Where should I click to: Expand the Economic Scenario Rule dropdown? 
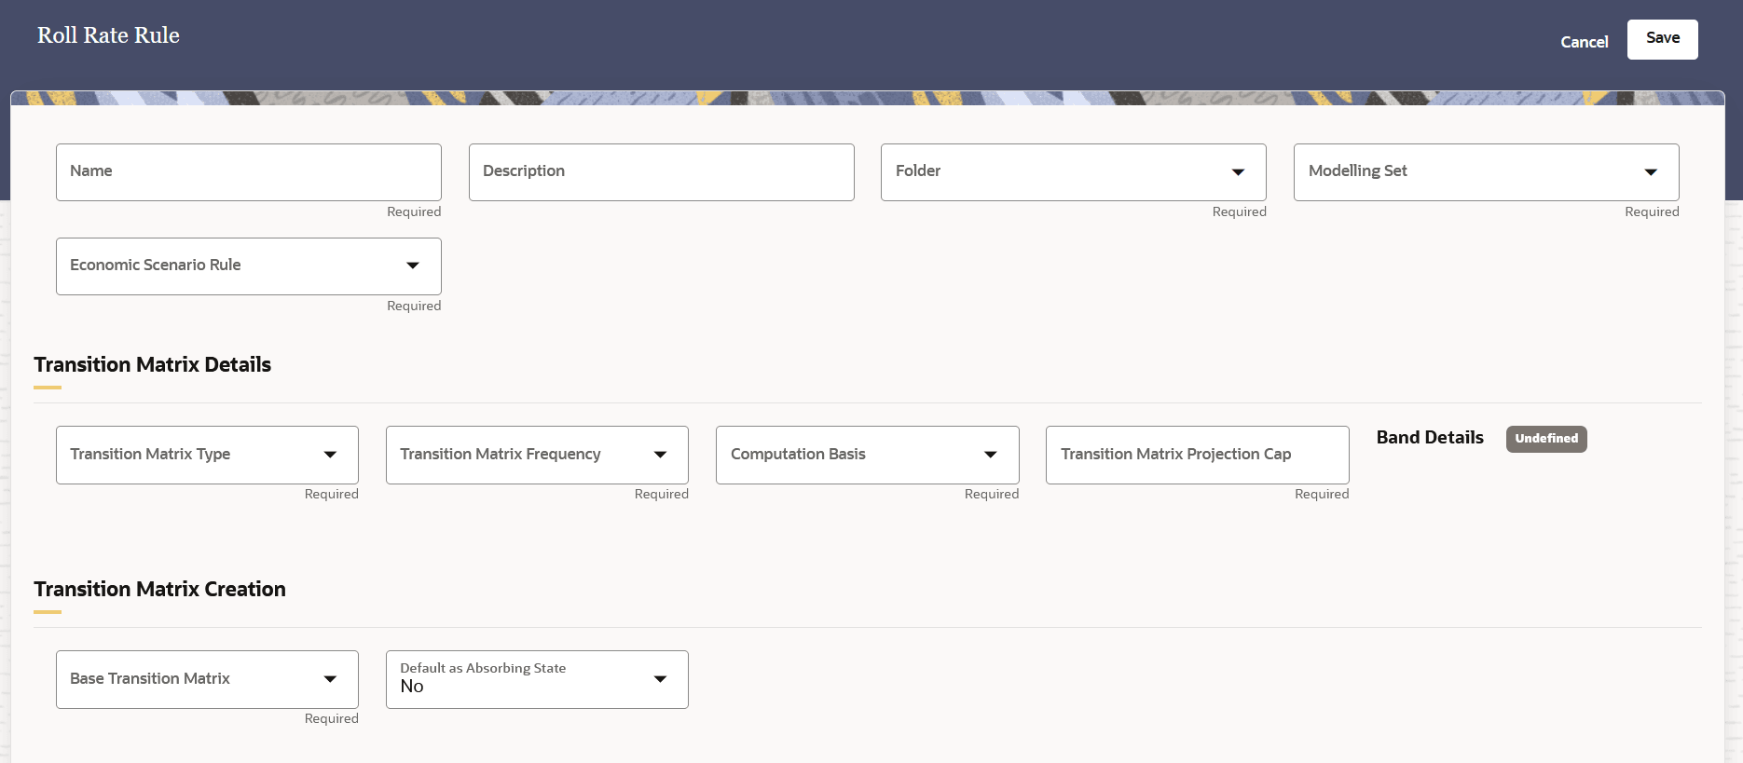pyautogui.click(x=249, y=266)
